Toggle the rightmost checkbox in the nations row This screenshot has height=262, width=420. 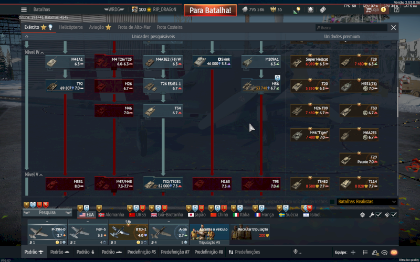click(x=394, y=215)
